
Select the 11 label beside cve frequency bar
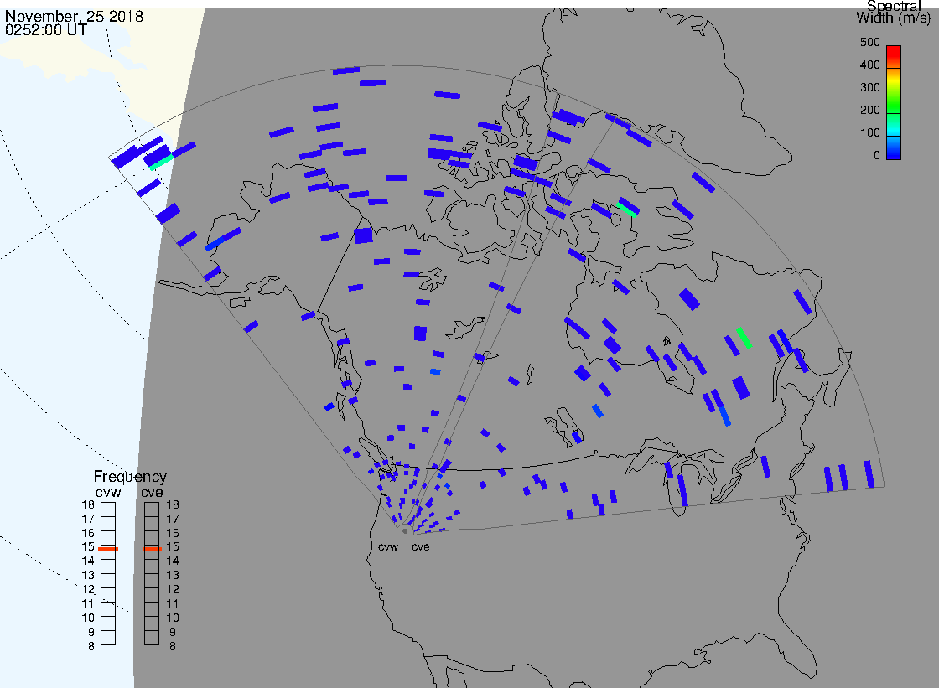pyautogui.click(x=173, y=603)
